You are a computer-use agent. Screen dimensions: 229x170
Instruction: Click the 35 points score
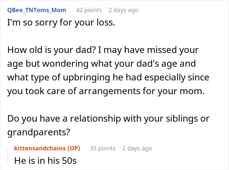coord(103,148)
